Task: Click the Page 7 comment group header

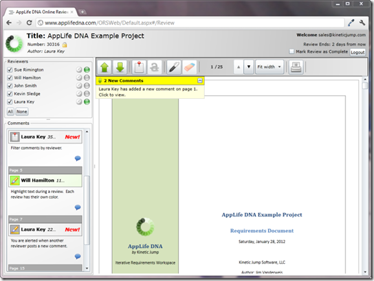Action: [45, 219]
